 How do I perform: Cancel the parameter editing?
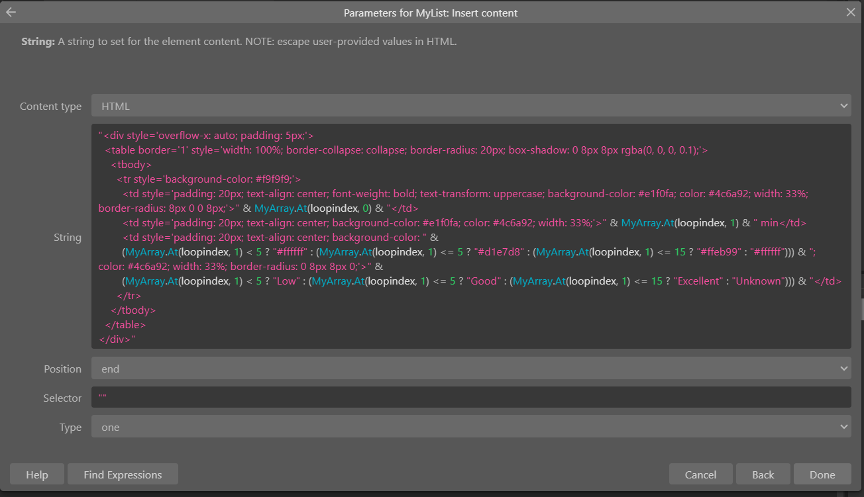[700, 474]
